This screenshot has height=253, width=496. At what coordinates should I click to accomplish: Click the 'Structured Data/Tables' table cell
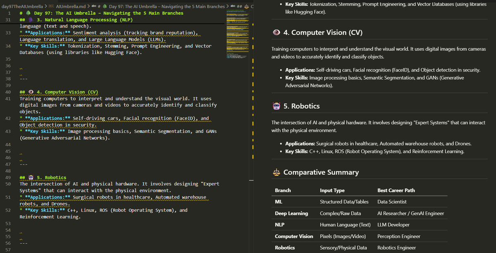(344, 202)
